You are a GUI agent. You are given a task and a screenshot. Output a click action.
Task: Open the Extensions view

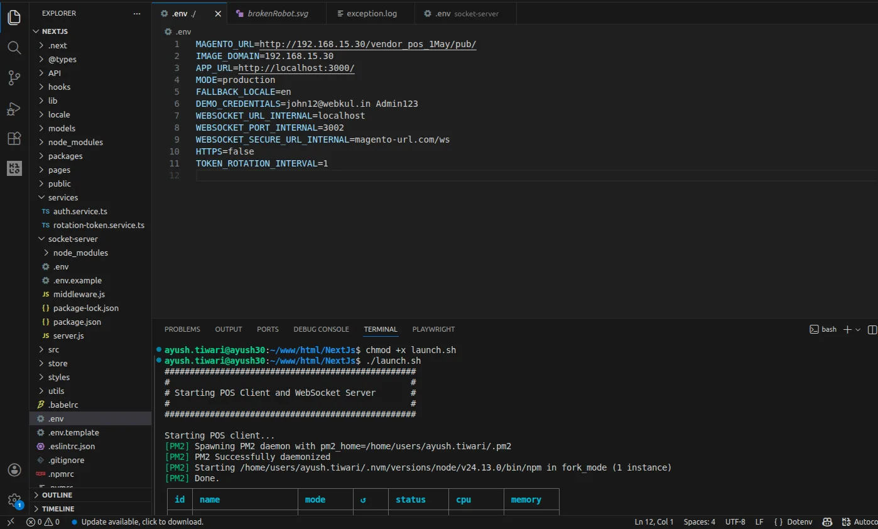point(14,139)
